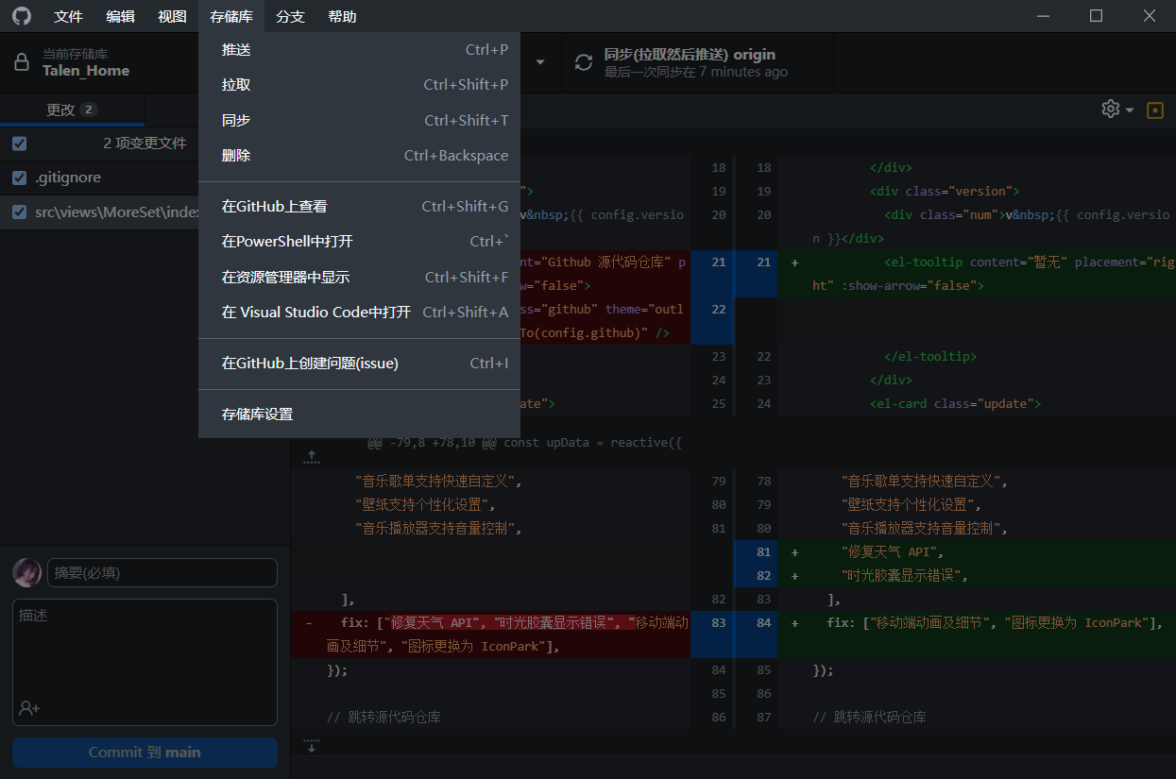Screen dimensions: 1176x779
Task: Toggle the select-all changed files checkbox
Action: tap(20, 144)
